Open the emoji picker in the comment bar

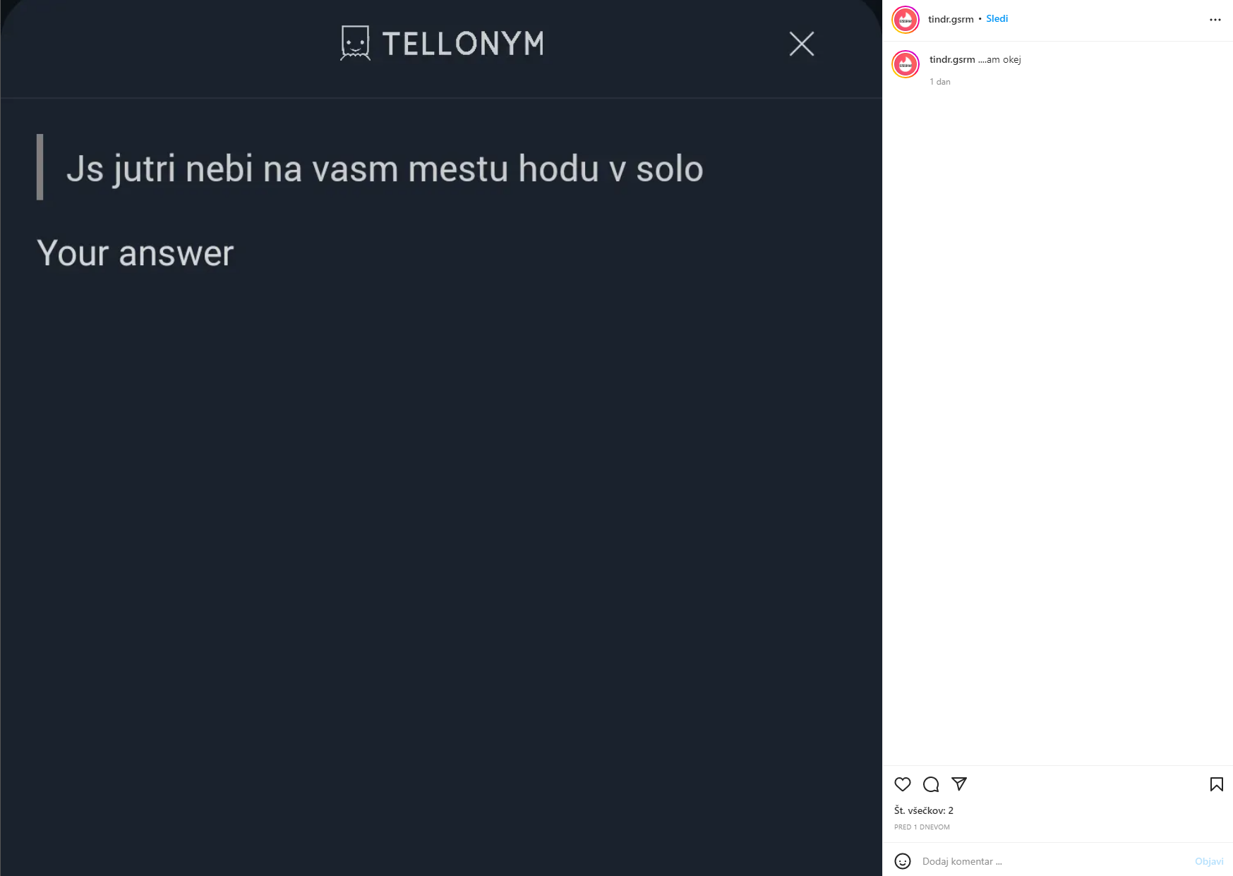click(x=903, y=861)
